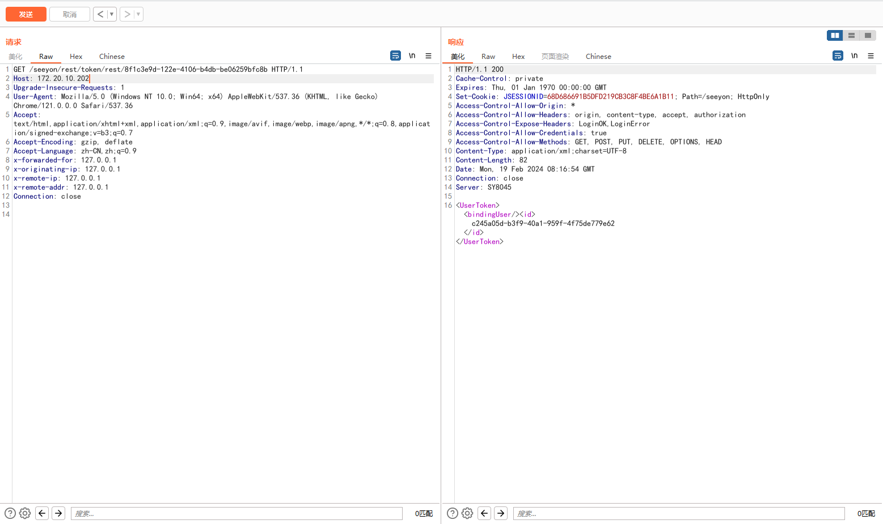Screen dimensions: 883x524
Task: Select combined tabbed layout view
Action: point(868,35)
